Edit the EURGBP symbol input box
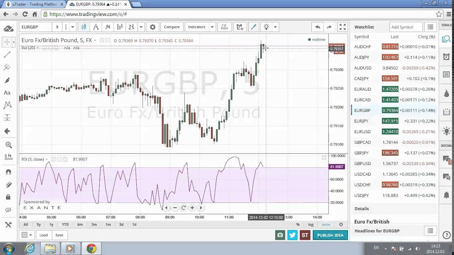454x255 pixels. click(x=35, y=27)
